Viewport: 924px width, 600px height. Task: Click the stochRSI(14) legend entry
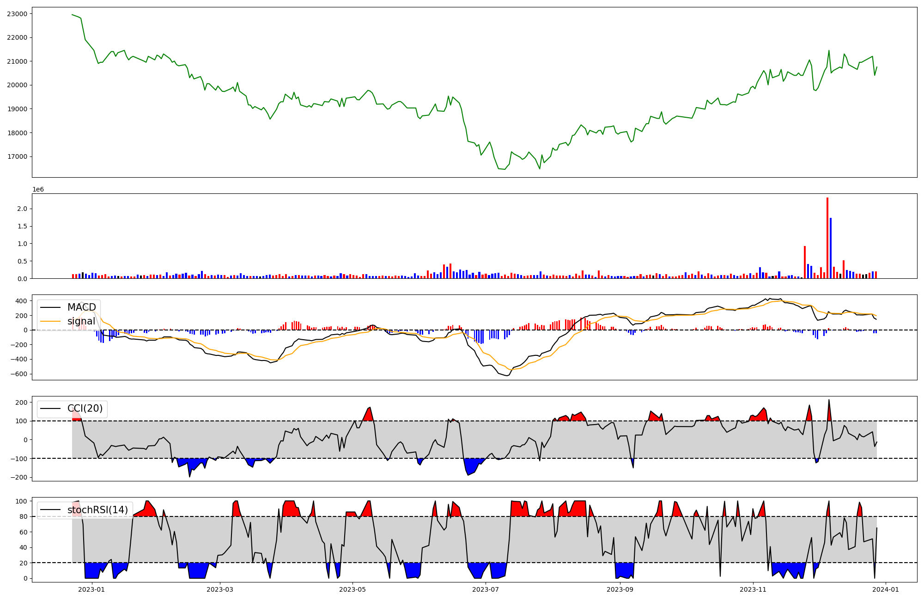click(97, 510)
